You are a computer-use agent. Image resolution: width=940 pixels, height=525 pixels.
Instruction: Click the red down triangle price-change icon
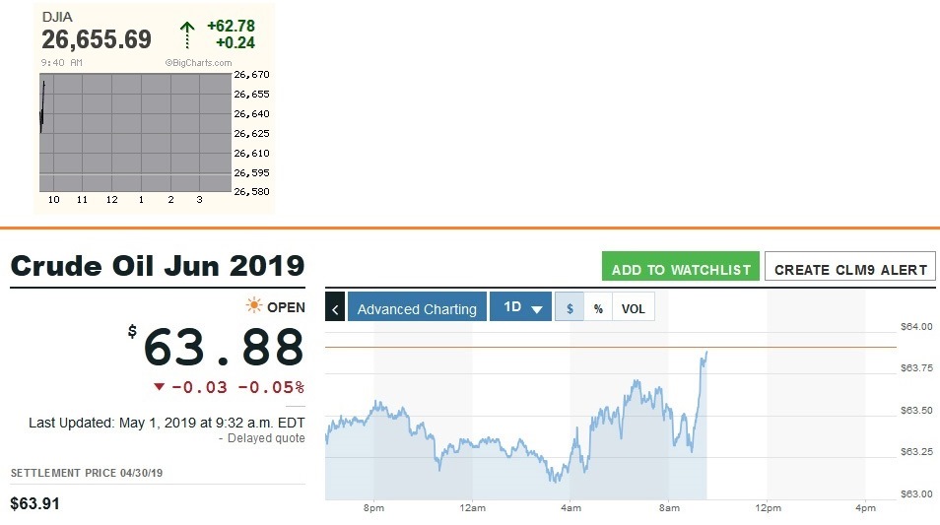(159, 387)
